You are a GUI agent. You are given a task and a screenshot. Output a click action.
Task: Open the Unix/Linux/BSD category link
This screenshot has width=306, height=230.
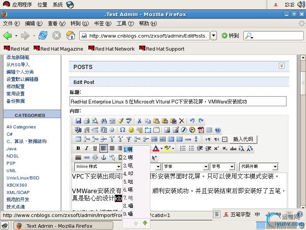click(x=23, y=178)
